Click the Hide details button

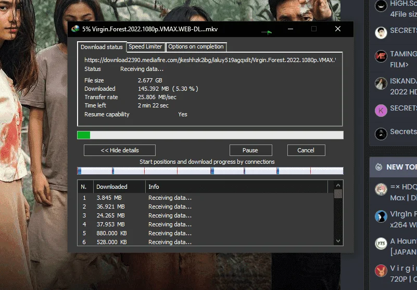pos(120,150)
